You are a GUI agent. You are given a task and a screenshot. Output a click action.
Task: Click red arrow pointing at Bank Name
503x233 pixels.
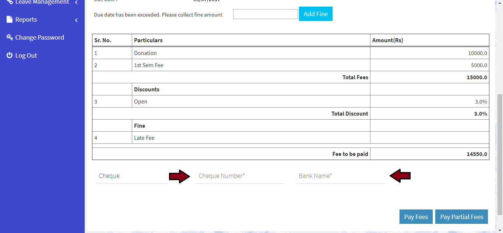(x=400, y=176)
